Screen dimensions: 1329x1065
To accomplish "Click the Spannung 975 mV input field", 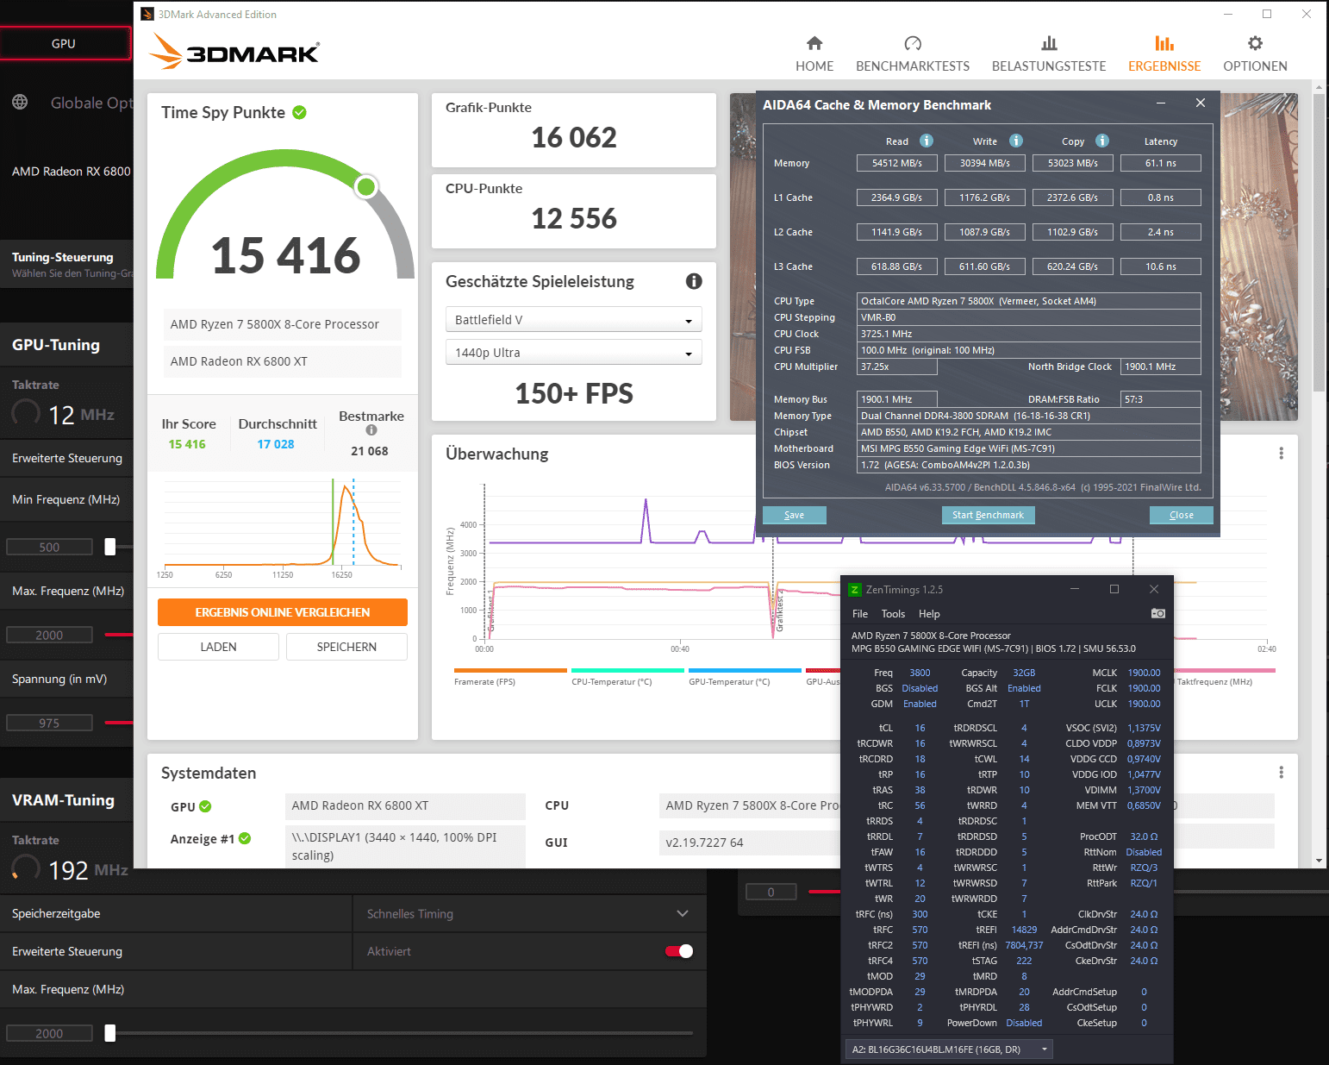I will [x=49, y=723].
